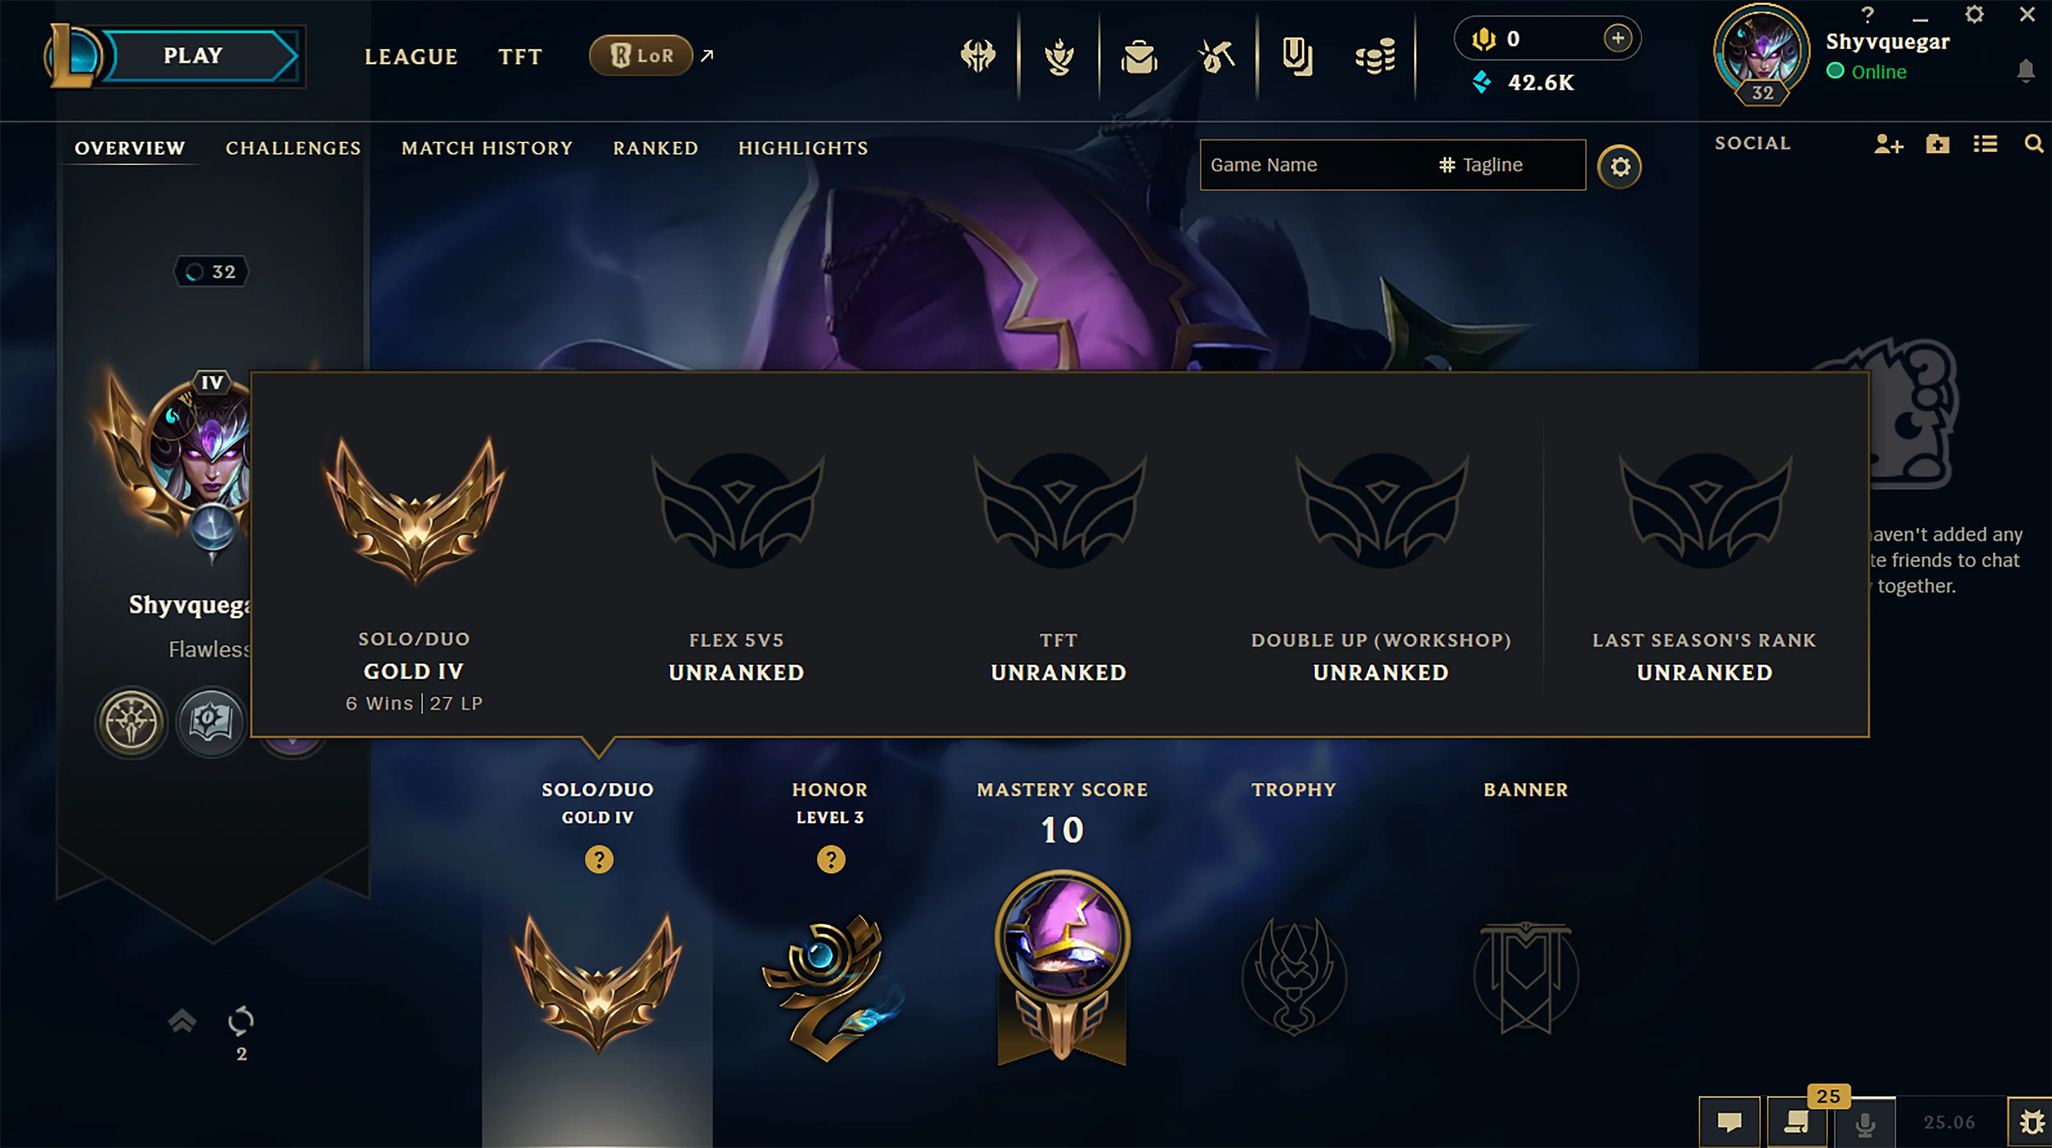Toggle the voice microphone button
Viewport: 2052px width, 1148px height.
[1865, 1123]
